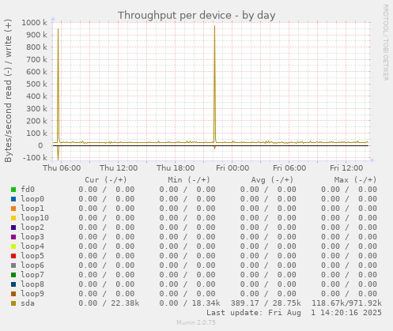Screen dimensions: 393x331
Task: Select the loop3 device label
Action: coord(32,237)
